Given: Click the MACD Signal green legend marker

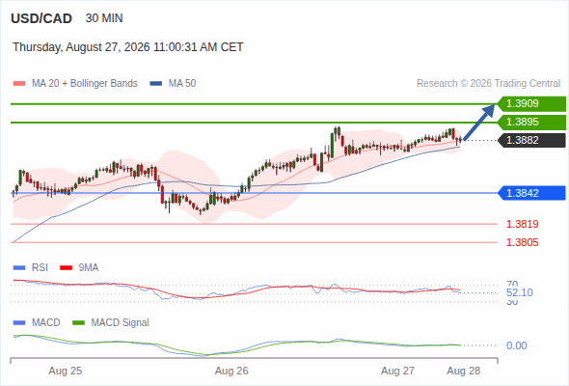Looking at the screenshot, I should pos(78,323).
